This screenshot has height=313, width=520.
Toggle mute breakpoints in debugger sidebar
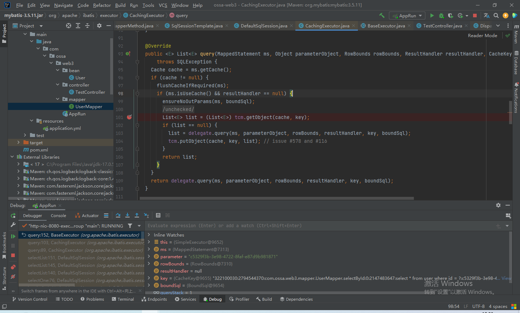(13, 277)
